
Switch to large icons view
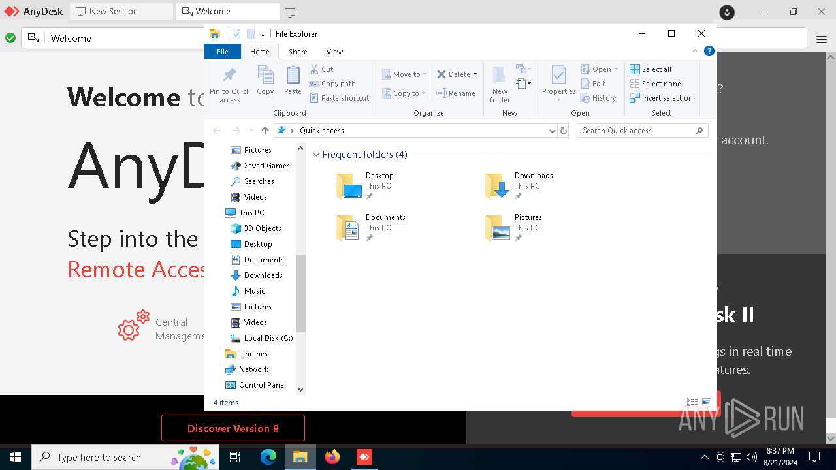coord(706,402)
